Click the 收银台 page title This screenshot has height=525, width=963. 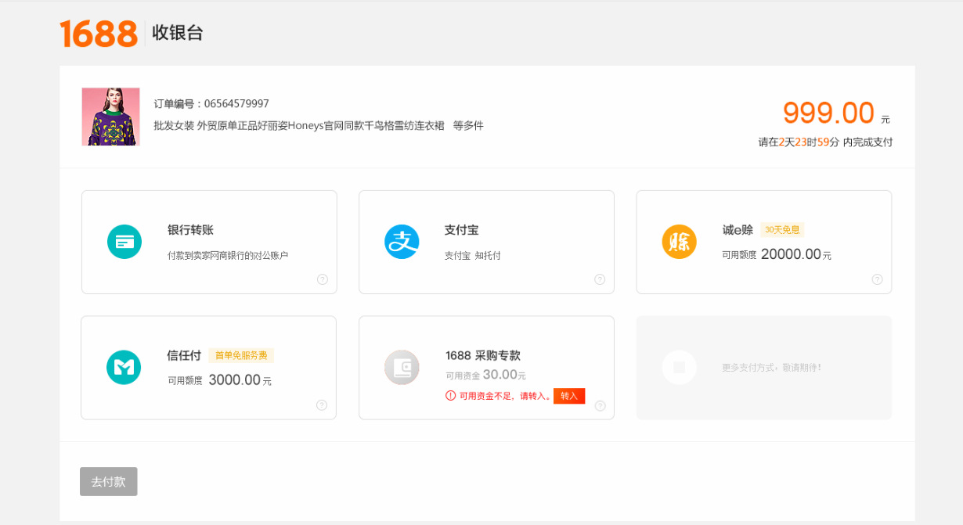click(178, 33)
